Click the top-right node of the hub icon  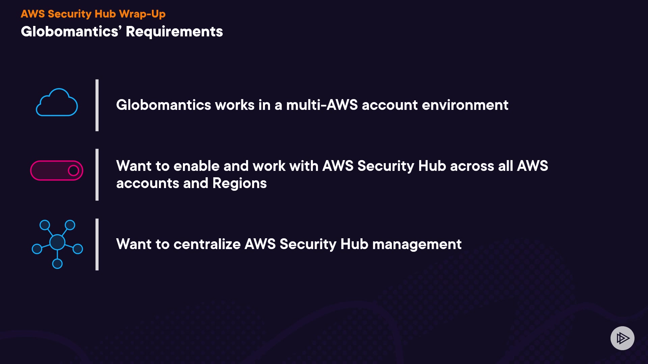click(70, 225)
